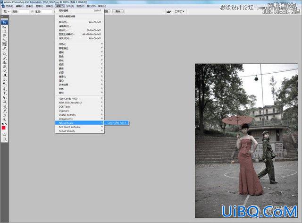Select the Path Selection tool
Viewport: 302px width, 223px height.
tap(4, 97)
